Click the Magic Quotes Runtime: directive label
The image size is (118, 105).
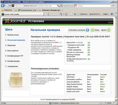[x=74, y=84]
